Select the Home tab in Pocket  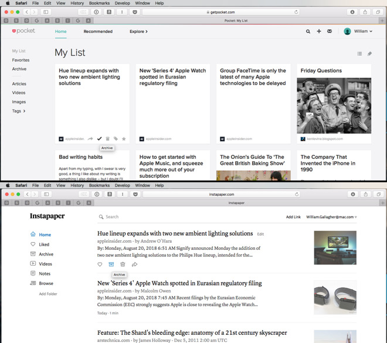click(x=61, y=31)
